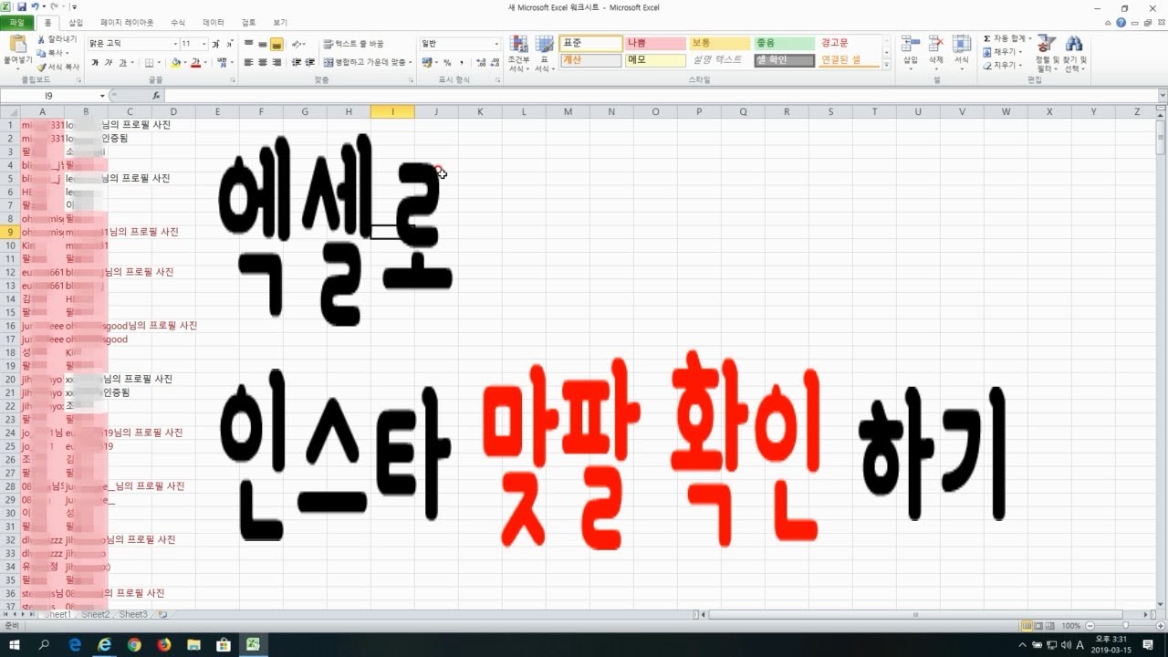Viewport: 1168px width, 657px height.
Task: Open Conditional Formatting (조건부 서식)
Action: (x=518, y=54)
